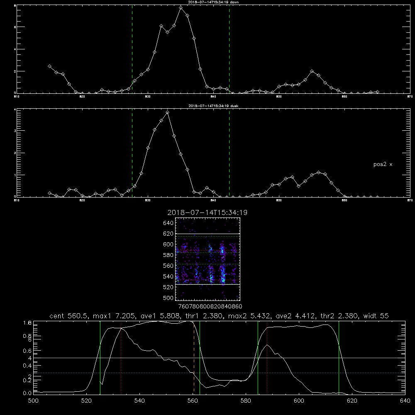Click heatmap y-axis label 600
Viewport: 415px width, 415px height.
coord(168,244)
